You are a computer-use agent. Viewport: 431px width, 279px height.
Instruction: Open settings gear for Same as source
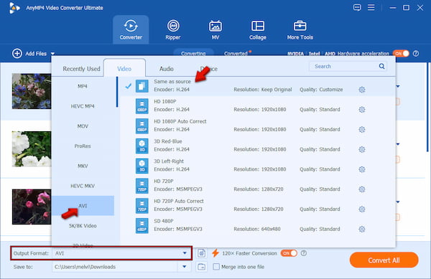362,90
